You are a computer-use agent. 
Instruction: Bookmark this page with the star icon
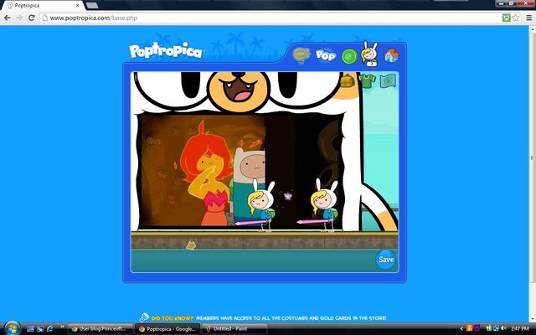tap(516, 18)
